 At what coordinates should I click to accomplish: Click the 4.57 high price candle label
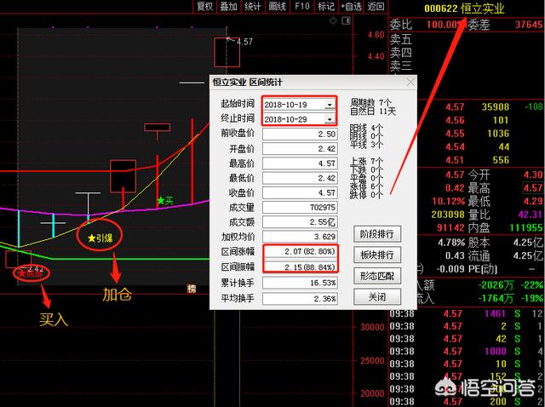[244, 42]
